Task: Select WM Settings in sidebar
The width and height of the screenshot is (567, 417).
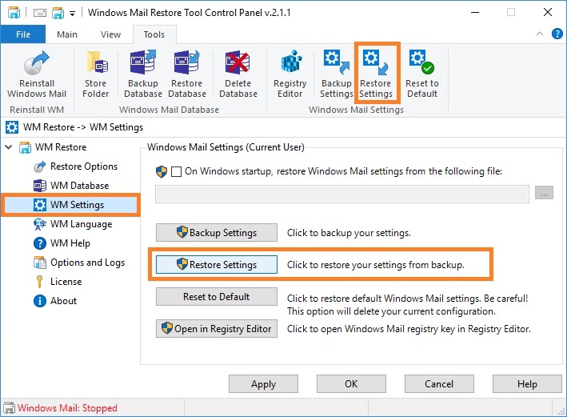Action: point(70,205)
